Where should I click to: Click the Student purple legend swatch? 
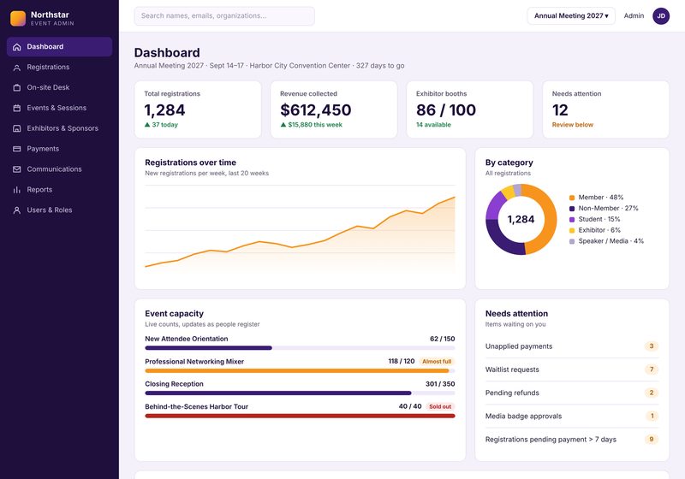572,220
